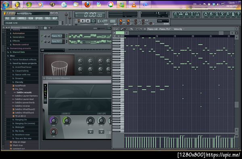Click the help question mark round icon
The height and width of the screenshot is (159, 242).
238,14
